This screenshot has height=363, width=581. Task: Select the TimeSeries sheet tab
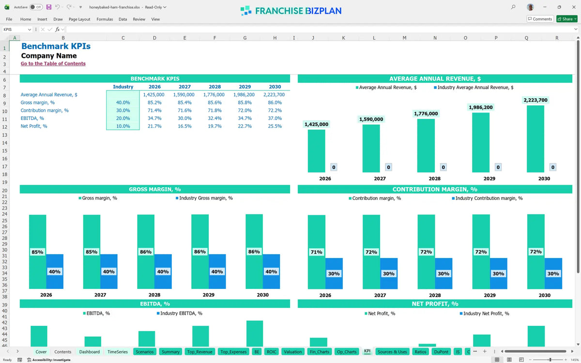pos(118,352)
